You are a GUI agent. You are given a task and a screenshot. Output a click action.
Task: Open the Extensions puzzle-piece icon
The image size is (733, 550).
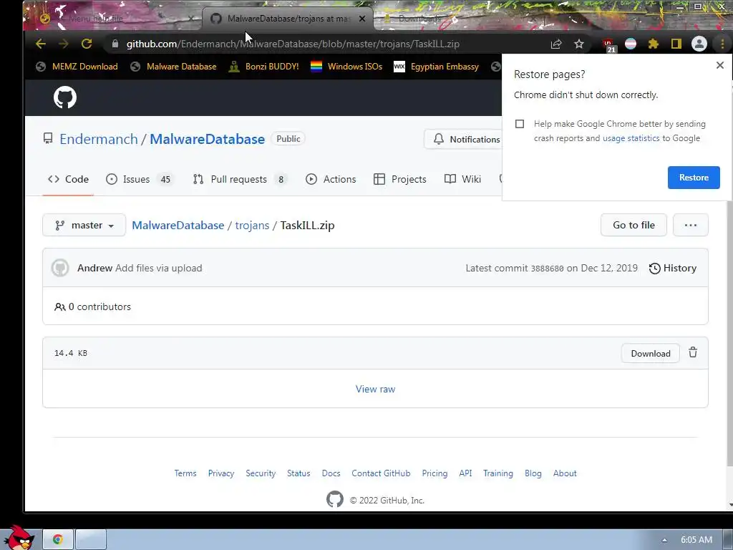653,44
